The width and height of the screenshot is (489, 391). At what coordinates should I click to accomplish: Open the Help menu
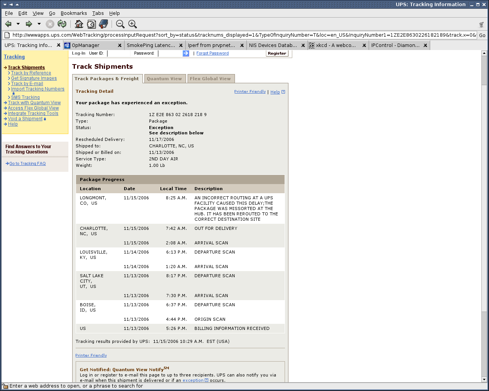(x=114, y=13)
